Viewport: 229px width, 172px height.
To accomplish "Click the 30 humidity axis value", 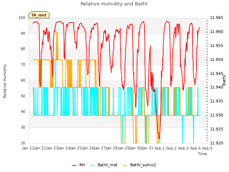I will pos(23,128).
